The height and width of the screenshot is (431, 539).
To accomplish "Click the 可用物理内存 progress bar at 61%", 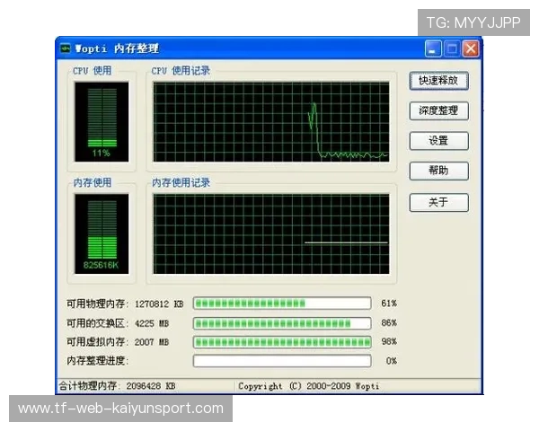I will 282,303.
